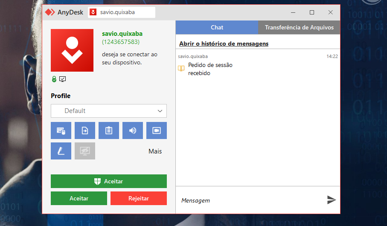Click the whiteboard drawing pen icon
Viewport: 387px width, 226px height.
pyautogui.click(x=61, y=151)
